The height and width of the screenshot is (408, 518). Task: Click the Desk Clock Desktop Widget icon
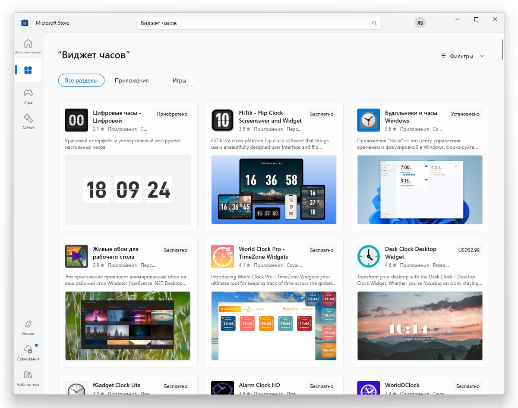[x=369, y=256]
